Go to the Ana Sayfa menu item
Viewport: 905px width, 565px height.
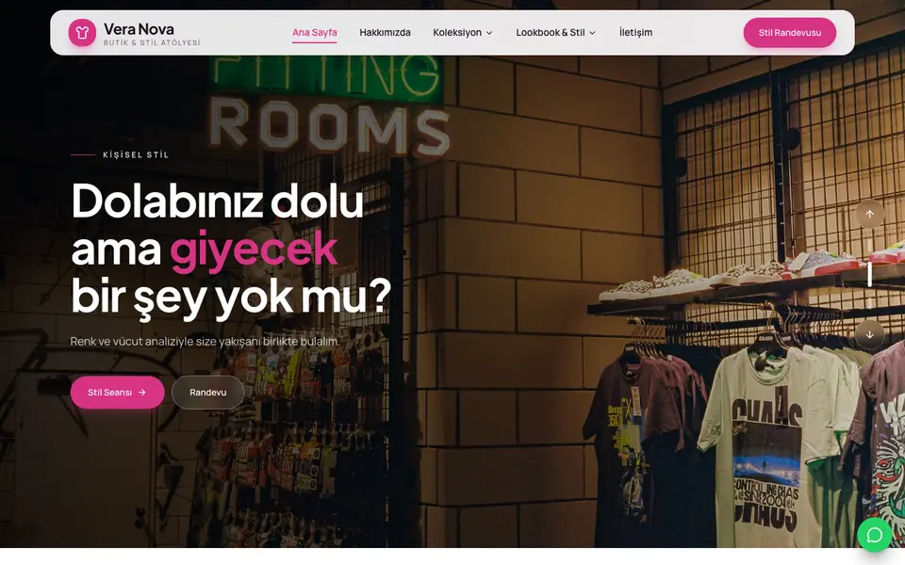point(315,32)
